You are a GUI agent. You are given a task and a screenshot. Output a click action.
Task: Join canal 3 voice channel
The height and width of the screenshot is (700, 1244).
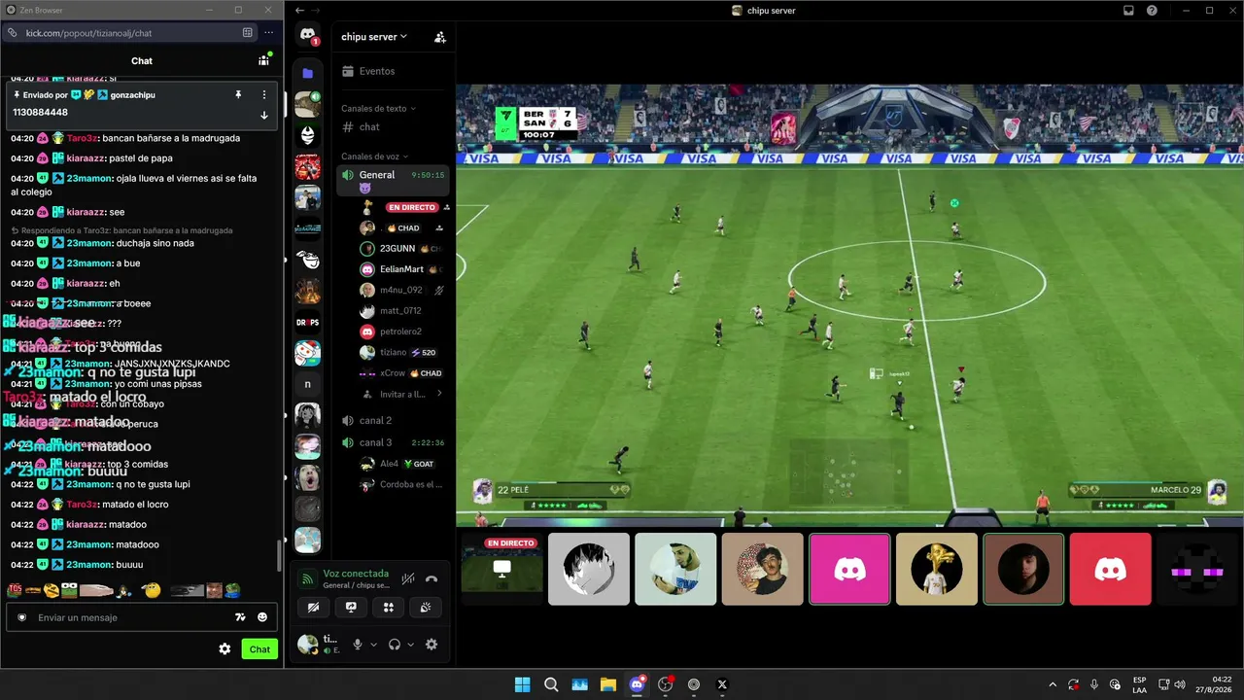click(x=393, y=442)
